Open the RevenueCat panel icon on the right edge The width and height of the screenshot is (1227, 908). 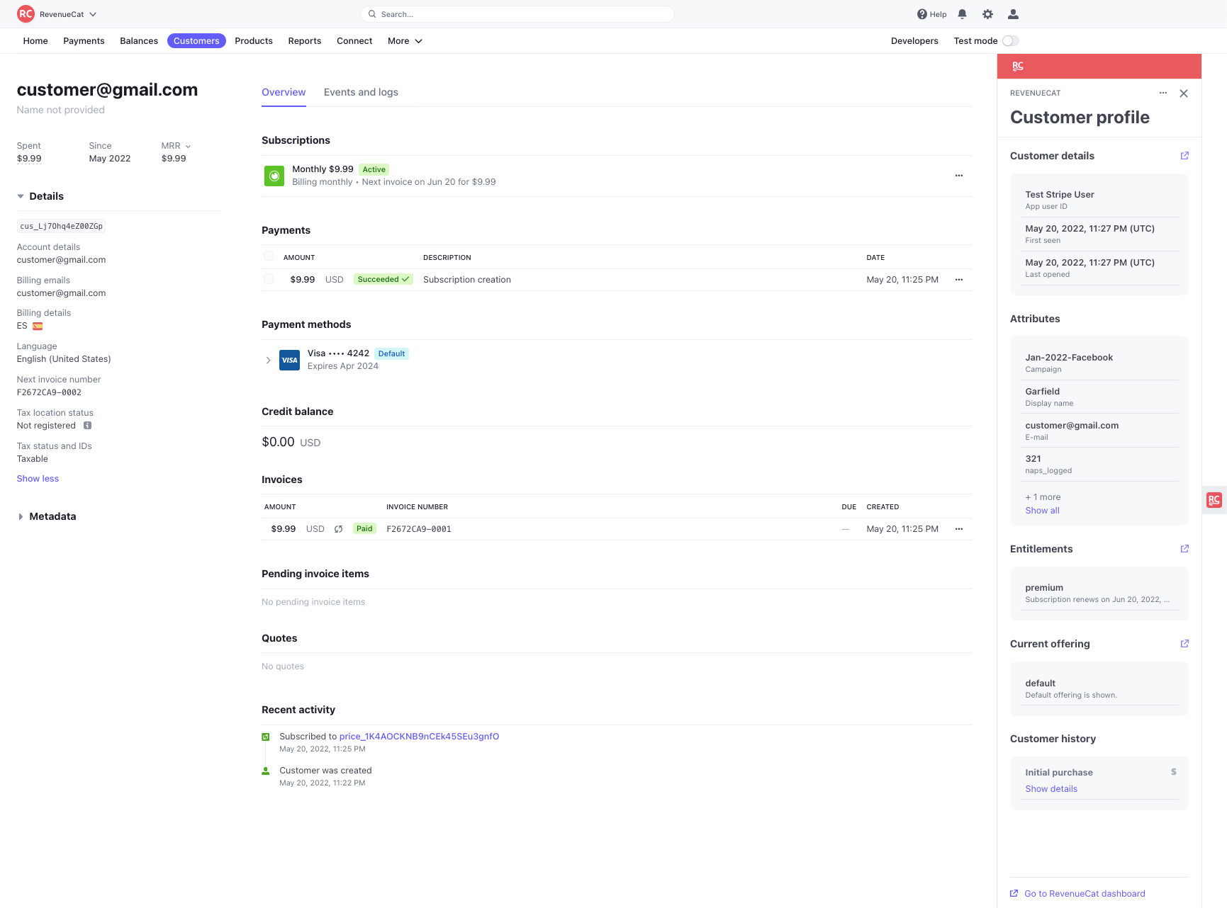point(1214,500)
